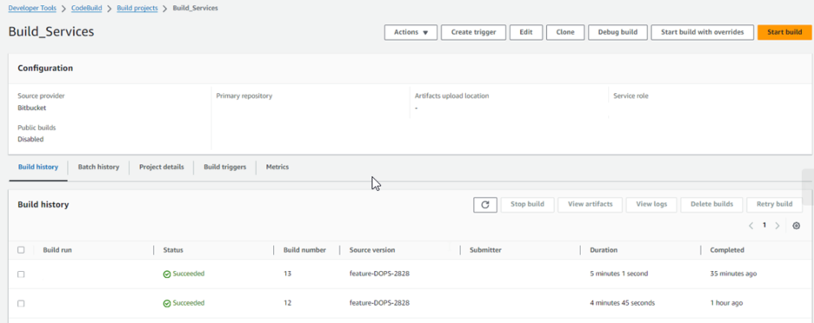Open the Metrics tab
The width and height of the screenshot is (814, 323).
click(x=277, y=167)
